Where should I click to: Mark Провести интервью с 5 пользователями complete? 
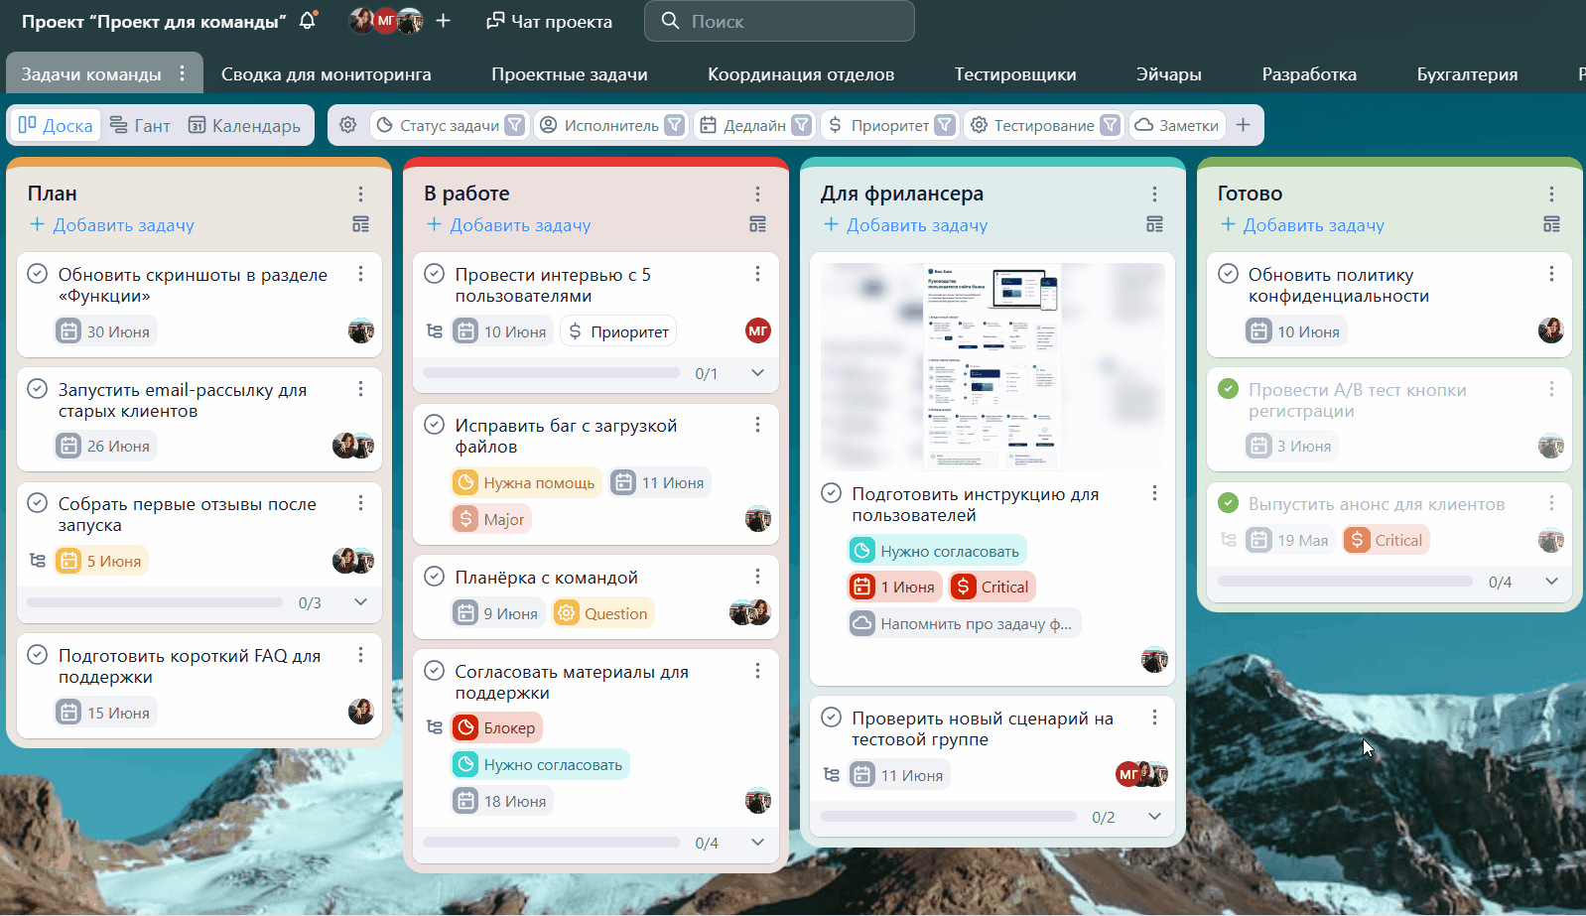[435, 274]
